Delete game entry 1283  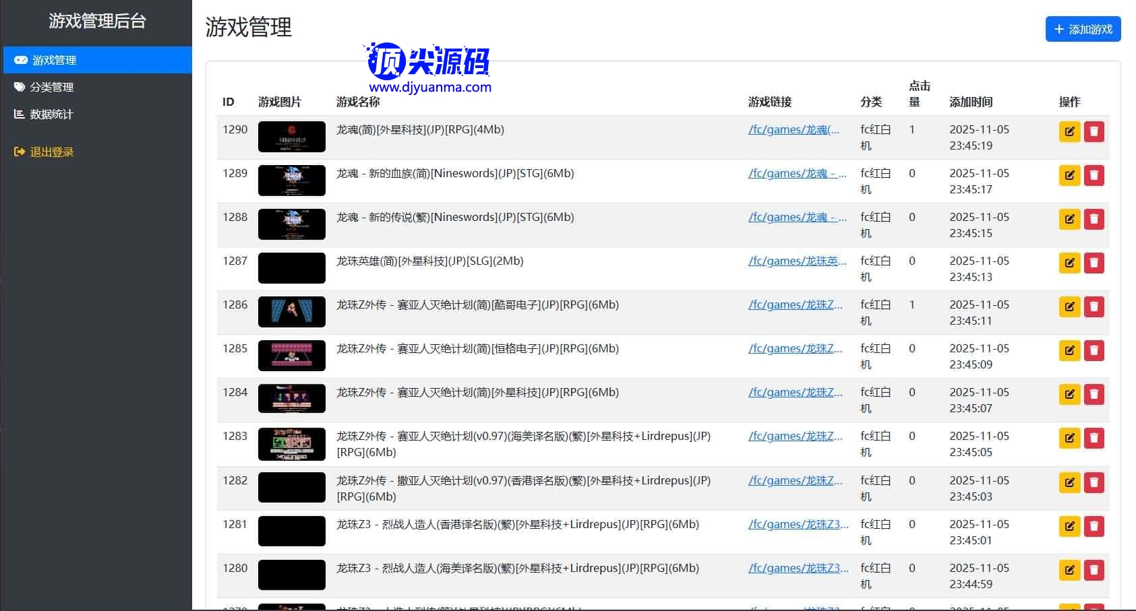click(1094, 438)
